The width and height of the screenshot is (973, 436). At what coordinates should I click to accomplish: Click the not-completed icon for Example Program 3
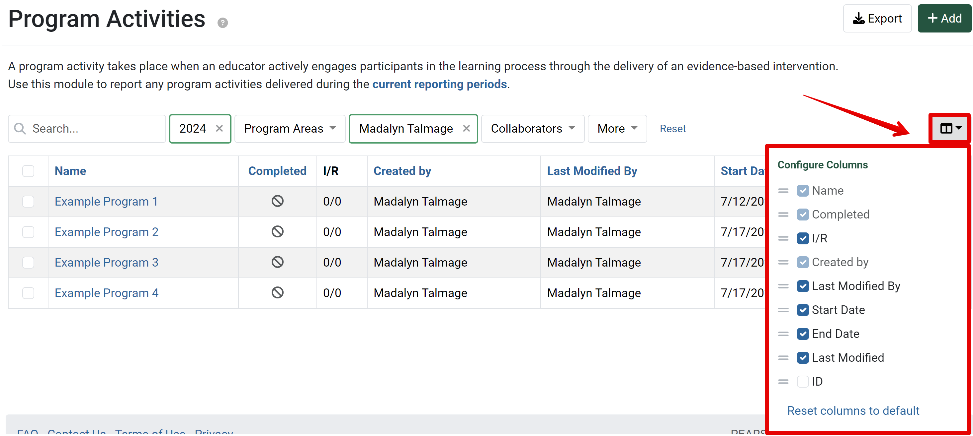[x=277, y=262]
